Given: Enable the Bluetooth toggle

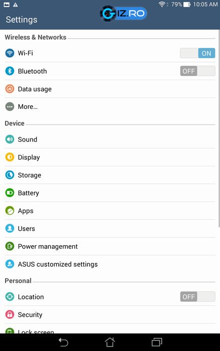Looking at the screenshot, I should [x=197, y=71].
